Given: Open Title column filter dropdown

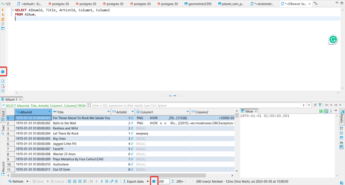Looking at the screenshot, I should (109, 112).
